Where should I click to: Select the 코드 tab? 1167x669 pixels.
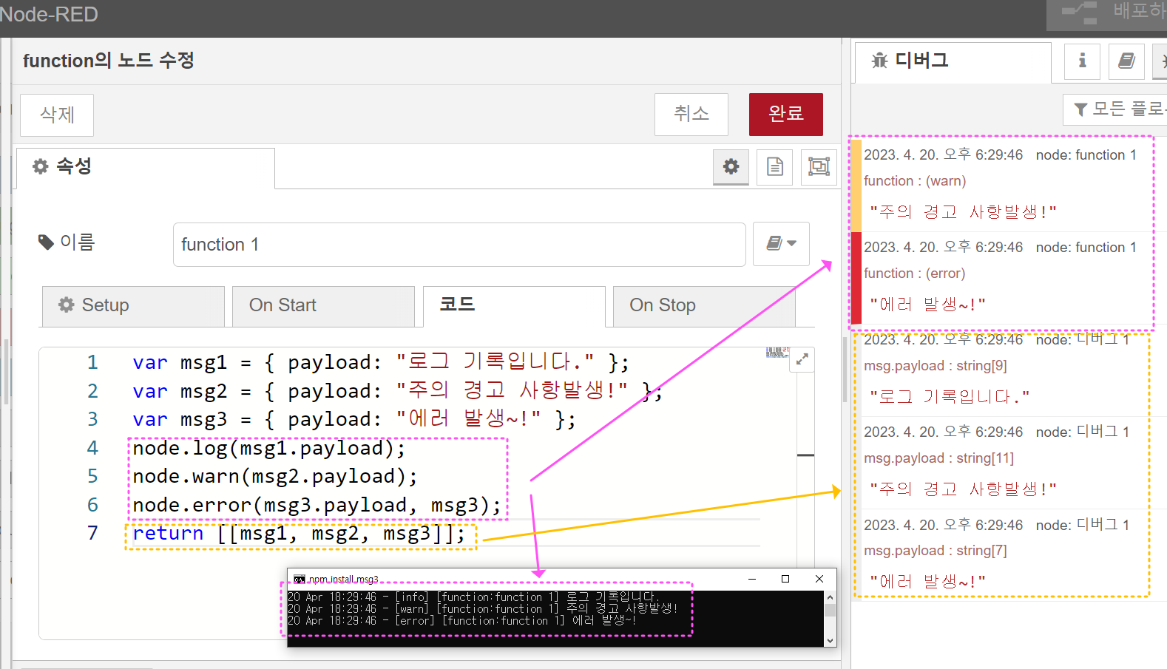coord(514,306)
